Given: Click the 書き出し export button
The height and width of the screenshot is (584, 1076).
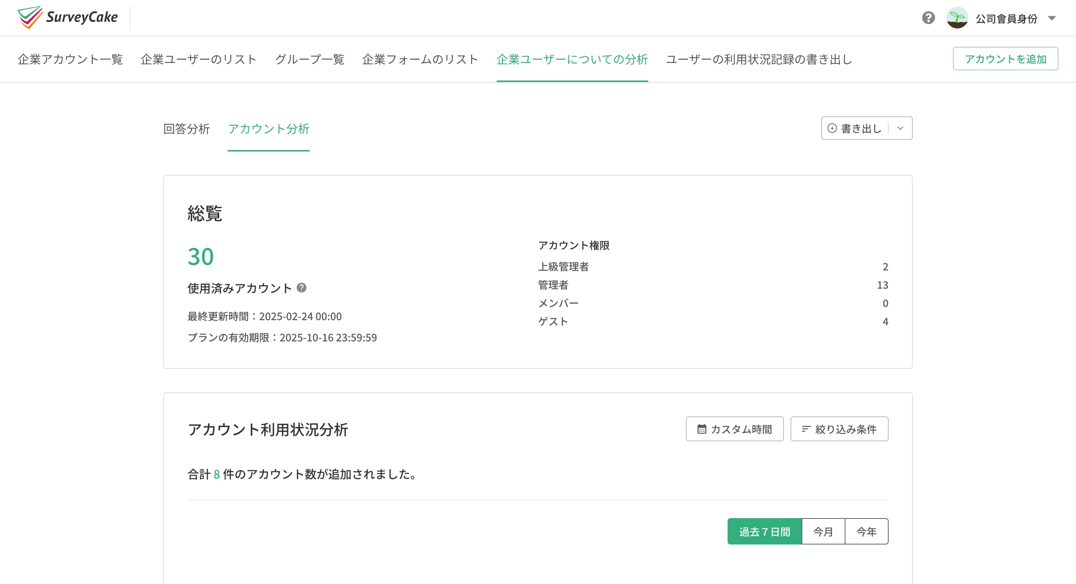Looking at the screenshot, I should click(x=855, y=128).
